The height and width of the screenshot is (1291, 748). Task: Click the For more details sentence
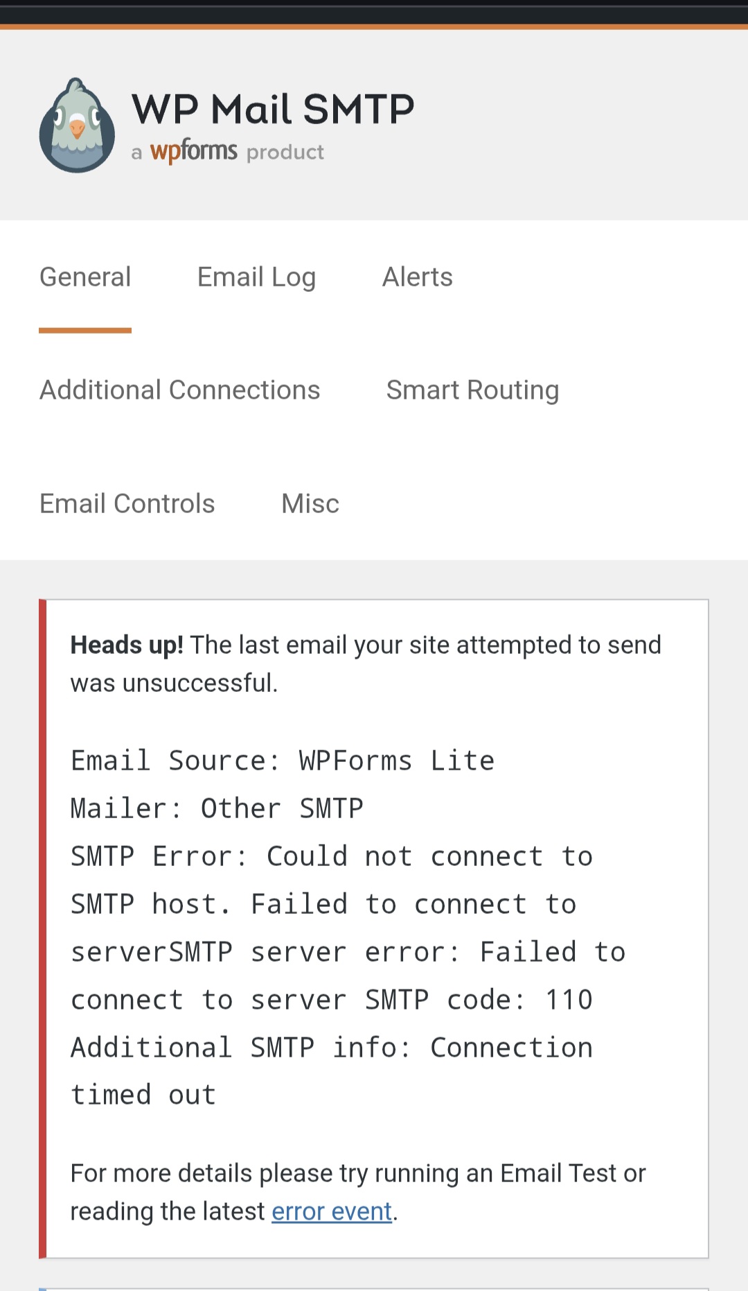tap(357, 1173)
